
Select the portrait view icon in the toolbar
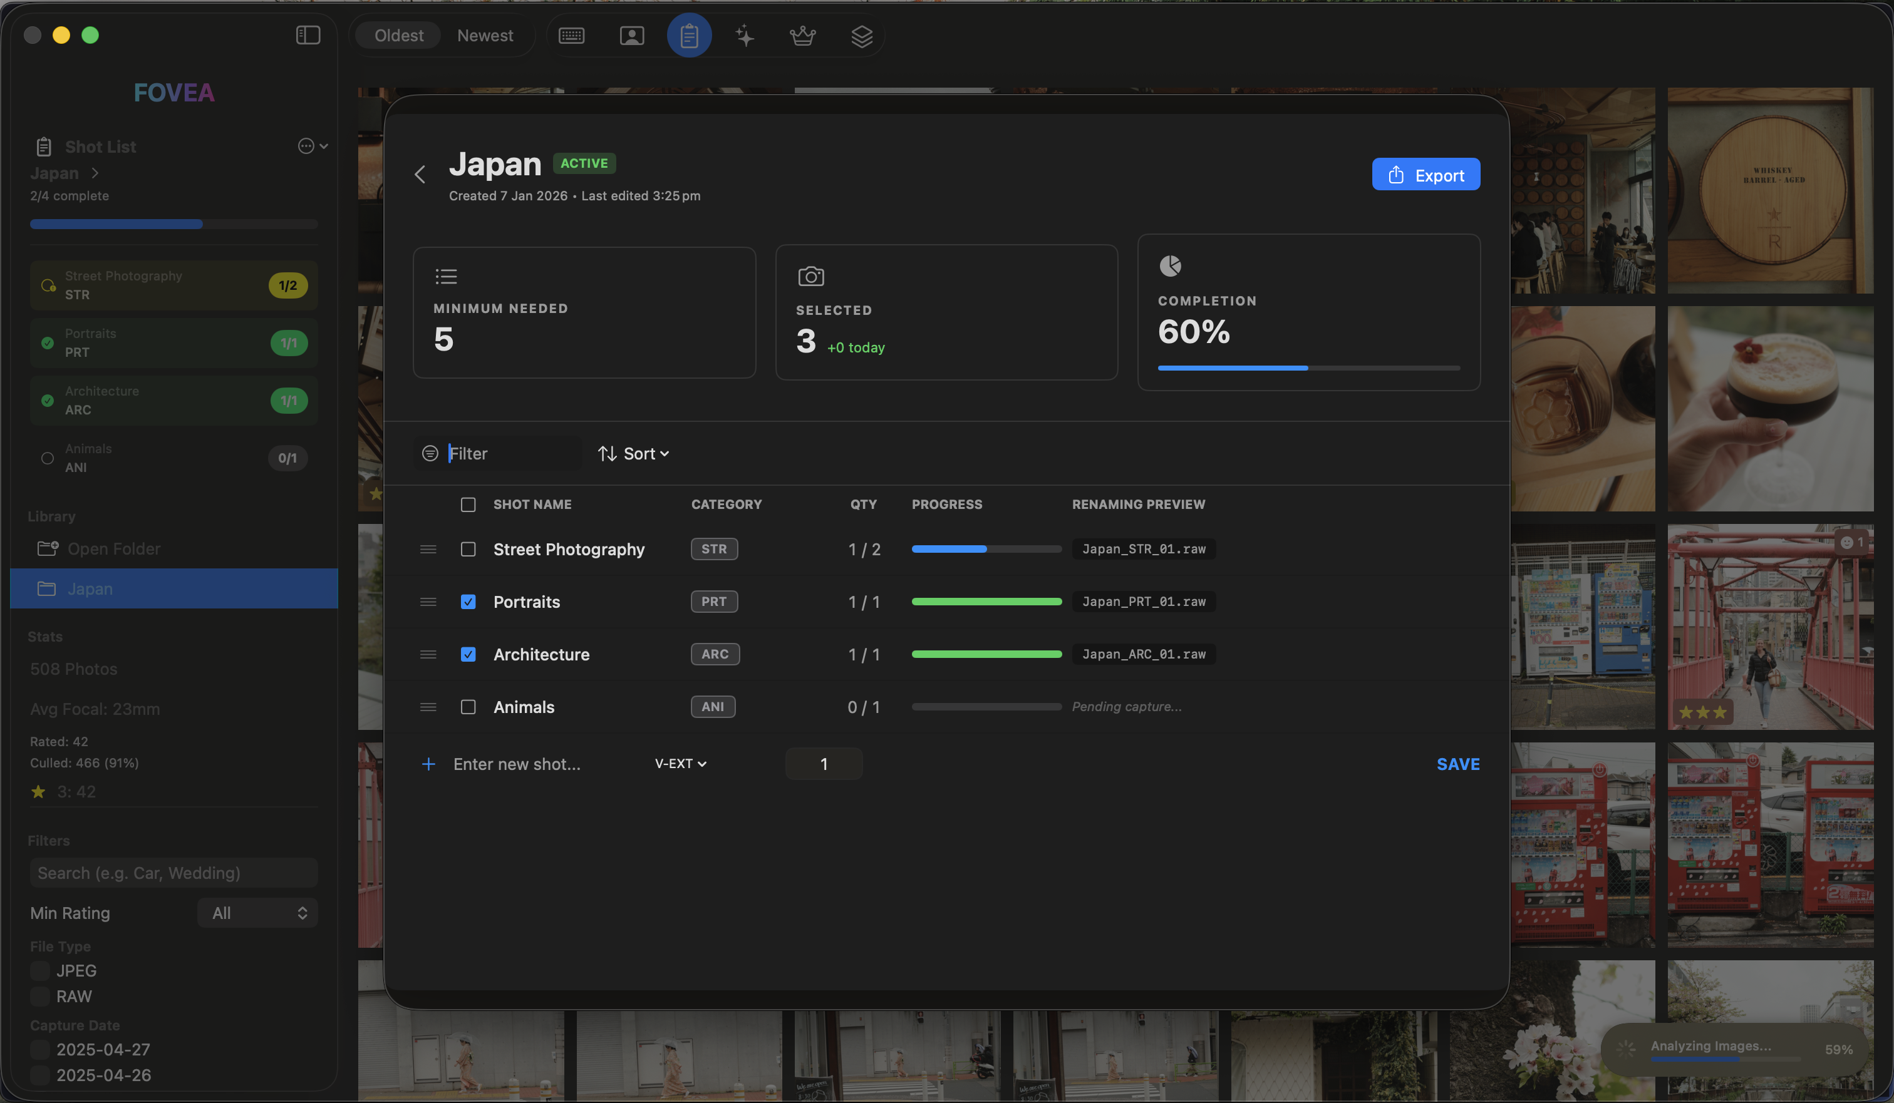[632, 34]
